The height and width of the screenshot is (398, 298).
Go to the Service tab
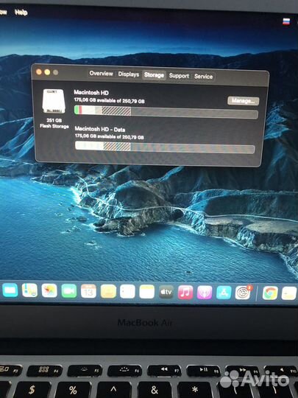204,77
